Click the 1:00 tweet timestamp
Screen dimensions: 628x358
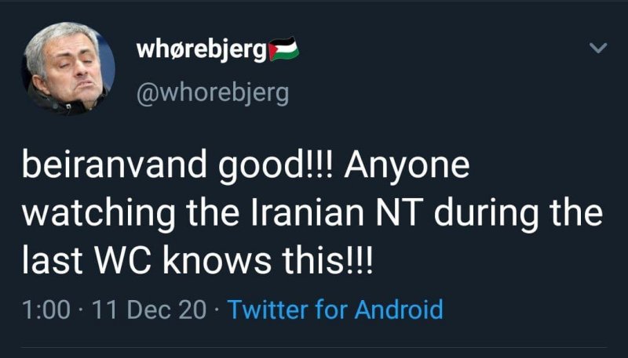pyautogui.click(x=47, y=309)
